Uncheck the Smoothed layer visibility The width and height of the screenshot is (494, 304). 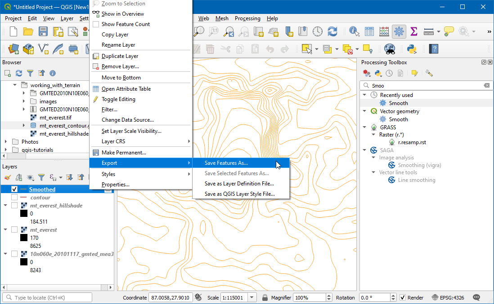click(14, 189)
